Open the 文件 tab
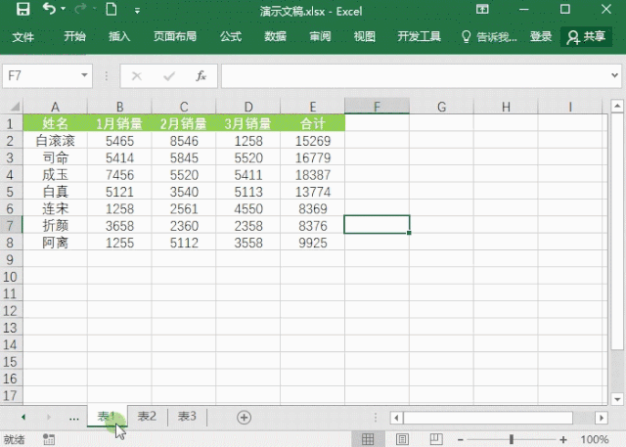Viewport: 626px width, 447px height. 22,37
